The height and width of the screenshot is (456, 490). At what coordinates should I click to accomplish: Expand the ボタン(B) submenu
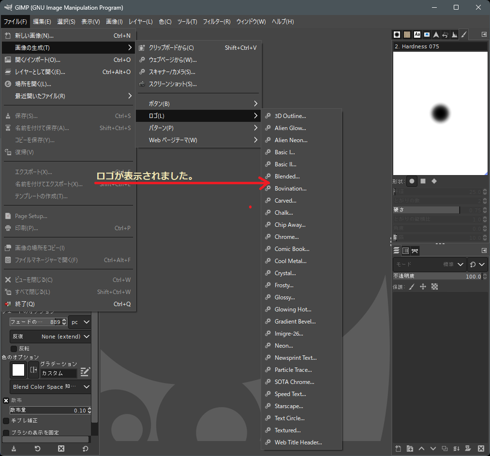[198, 103]
